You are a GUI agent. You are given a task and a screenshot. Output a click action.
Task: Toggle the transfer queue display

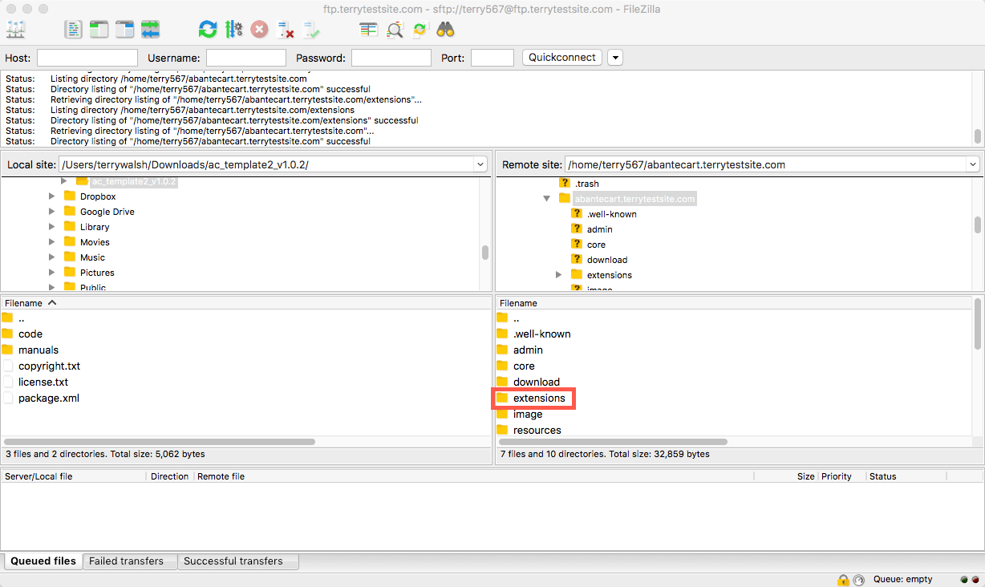[150, 30]
